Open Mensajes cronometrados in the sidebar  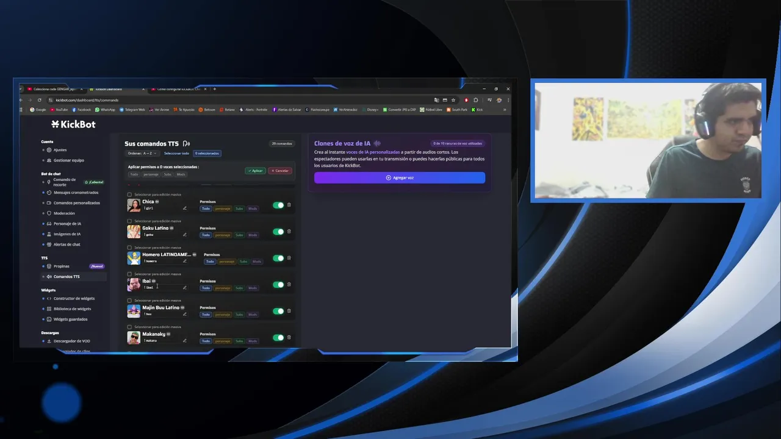(x=76, y=193)
